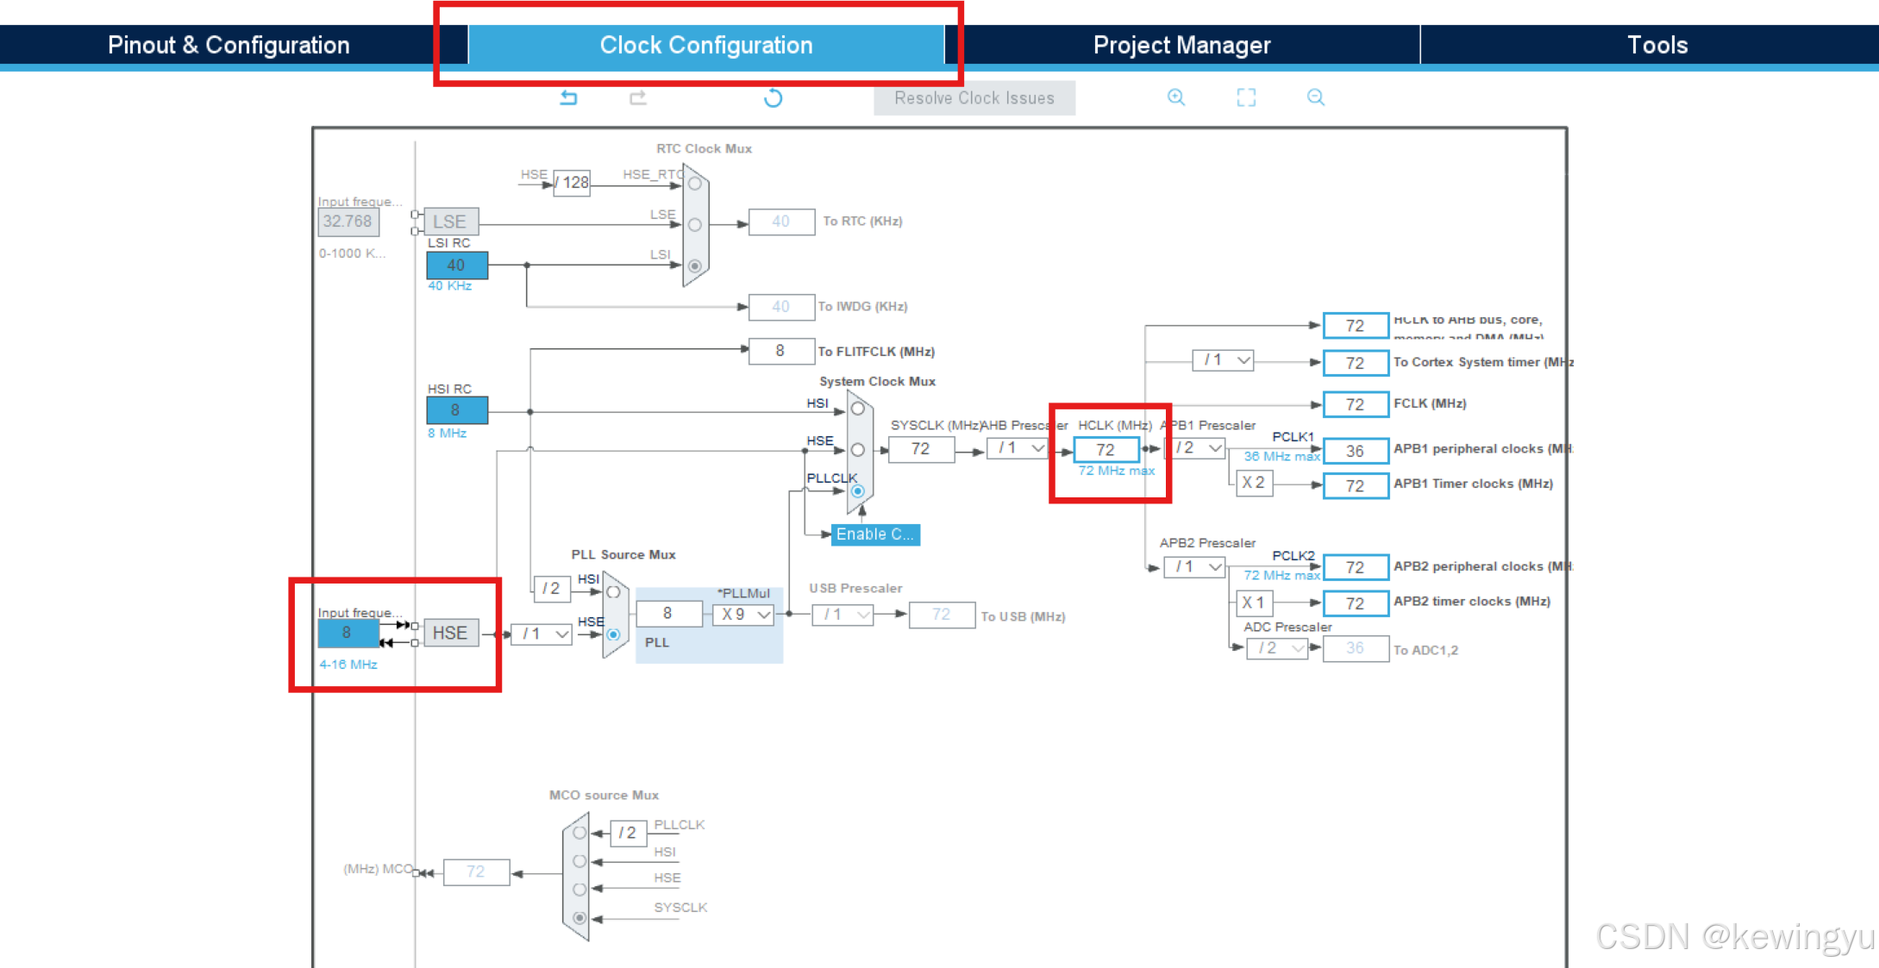
Task: Click the Resolve Clock Issues button
Action: [x=974, y=98]
